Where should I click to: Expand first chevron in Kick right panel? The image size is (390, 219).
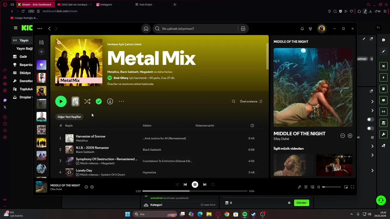coord(372,102)
